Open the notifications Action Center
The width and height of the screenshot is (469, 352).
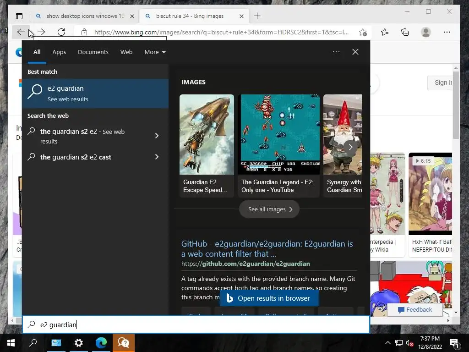pyautogui.click(x=455, y=343)
